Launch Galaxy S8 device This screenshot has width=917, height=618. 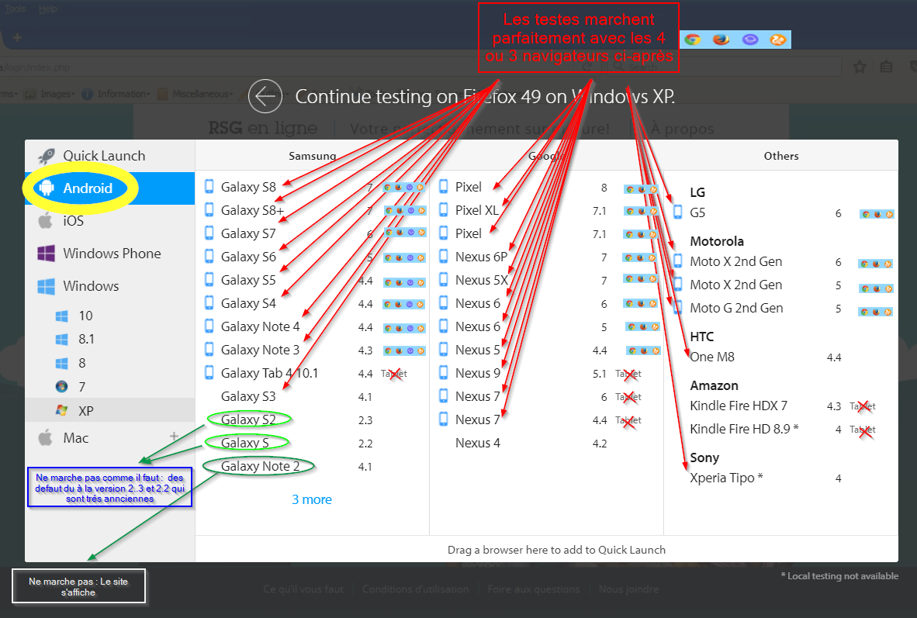247,187
